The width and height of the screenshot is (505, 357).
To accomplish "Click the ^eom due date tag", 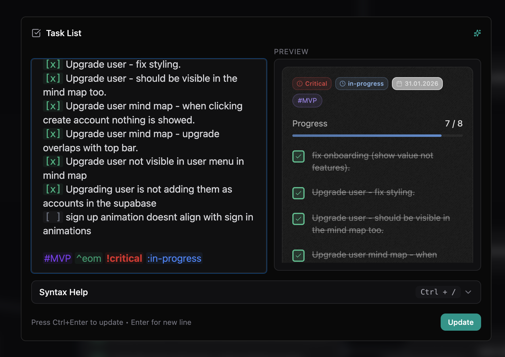I will pos(89,258).
